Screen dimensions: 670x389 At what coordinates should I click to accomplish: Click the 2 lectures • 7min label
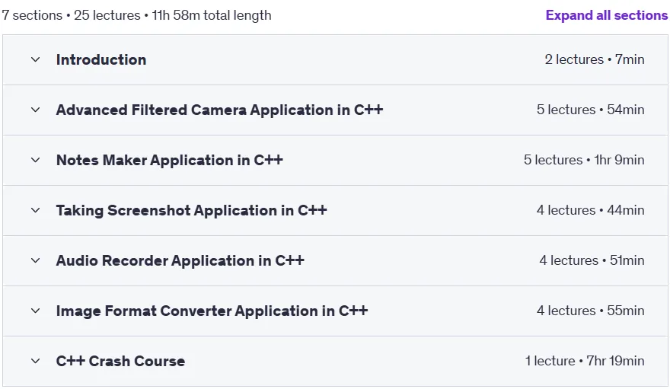(x=595, y=59)
